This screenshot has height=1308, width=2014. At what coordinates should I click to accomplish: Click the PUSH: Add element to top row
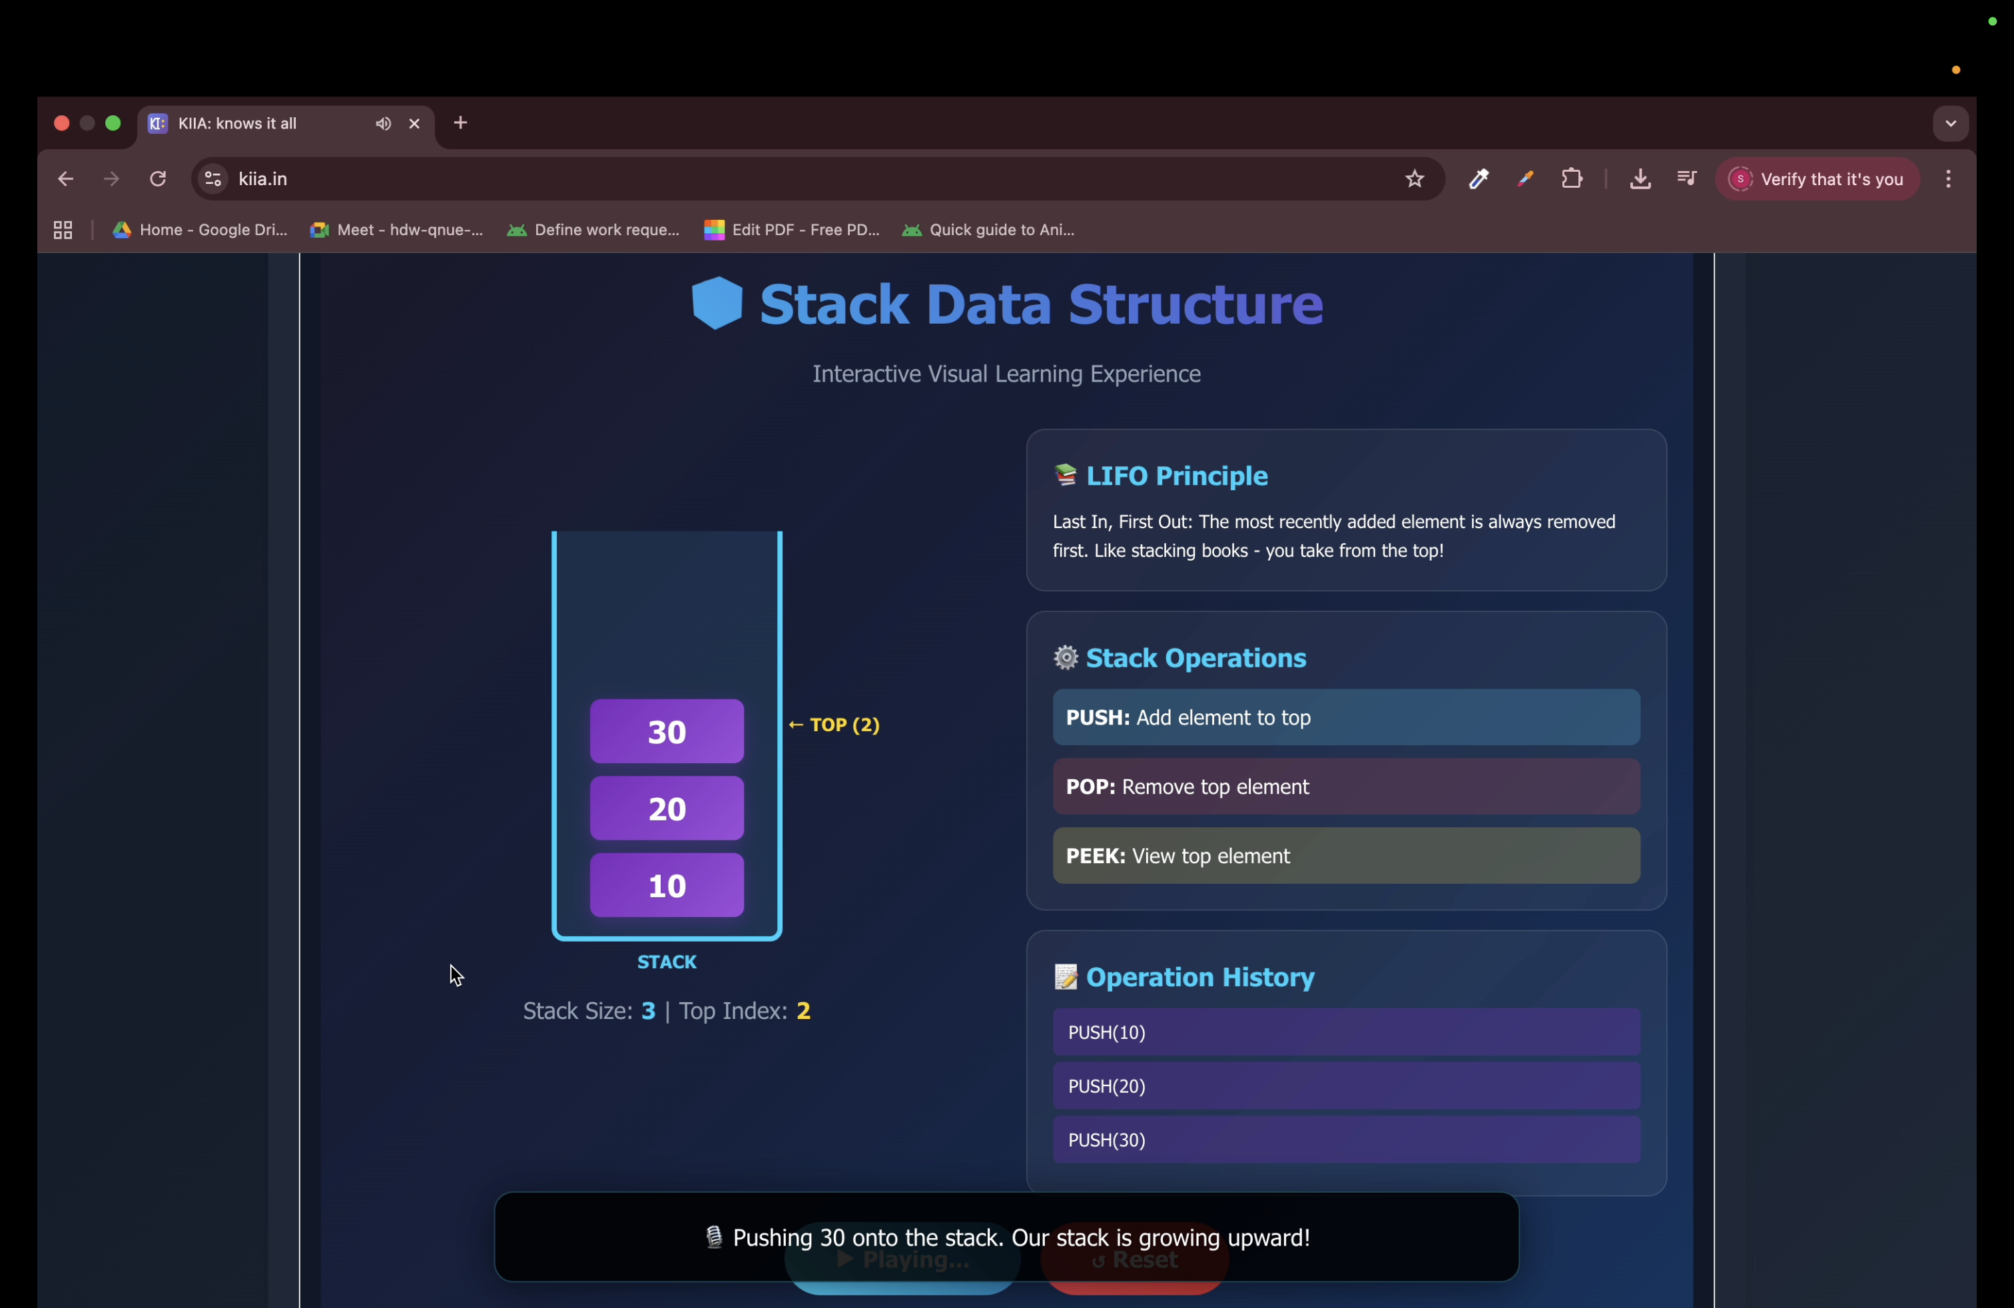click(1345, 717)
